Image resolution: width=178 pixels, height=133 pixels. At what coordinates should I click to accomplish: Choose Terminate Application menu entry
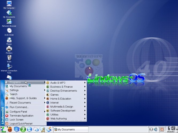[25, 116]
